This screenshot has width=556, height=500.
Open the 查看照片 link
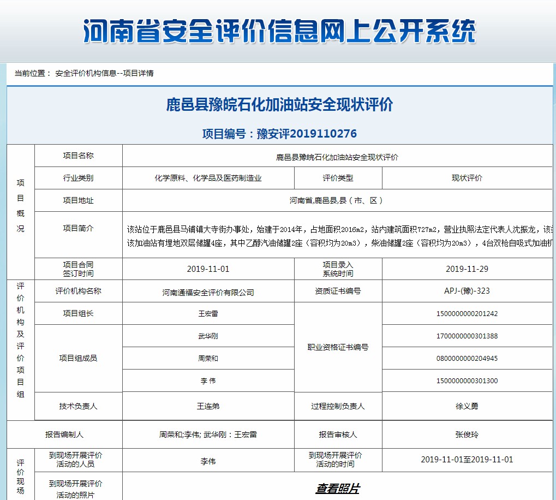[x=338, y=489]
